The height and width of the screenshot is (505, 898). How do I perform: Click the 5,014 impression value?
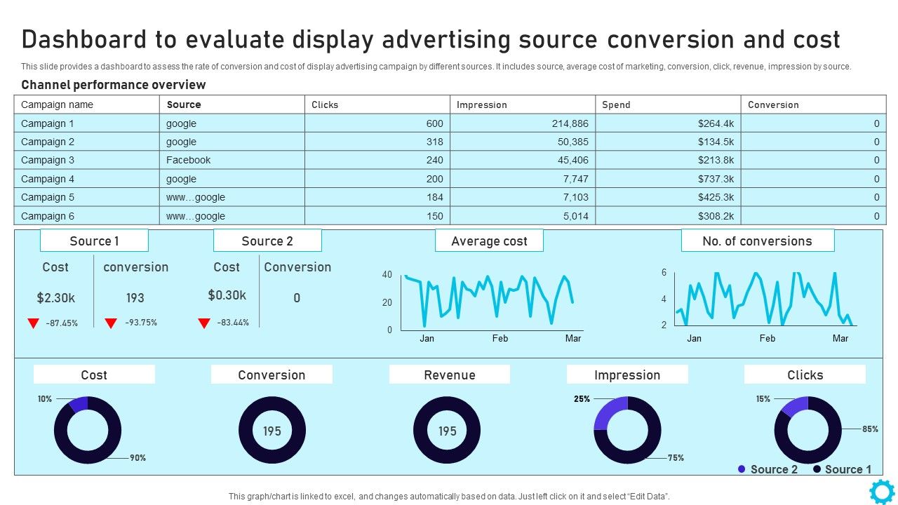pyautogui.click(x=576, y=216)
